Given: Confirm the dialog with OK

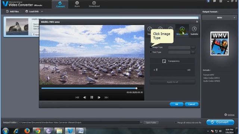Looking at the screenshot, I should click(x=176, y=104).
